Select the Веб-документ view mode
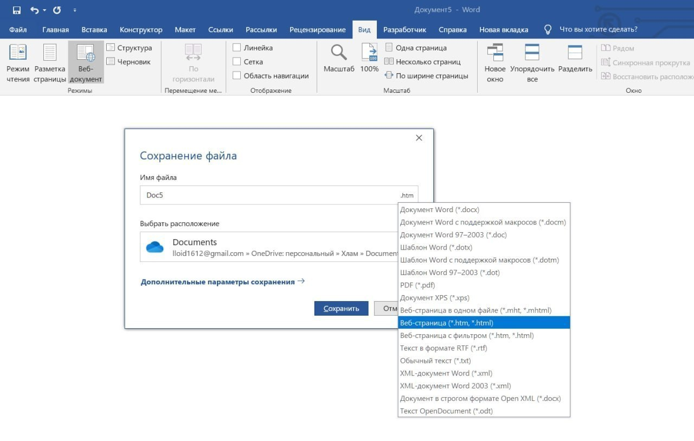 click(86, 63)
